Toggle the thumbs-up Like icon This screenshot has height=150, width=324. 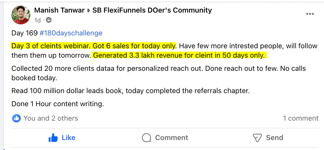click(53, 138)
